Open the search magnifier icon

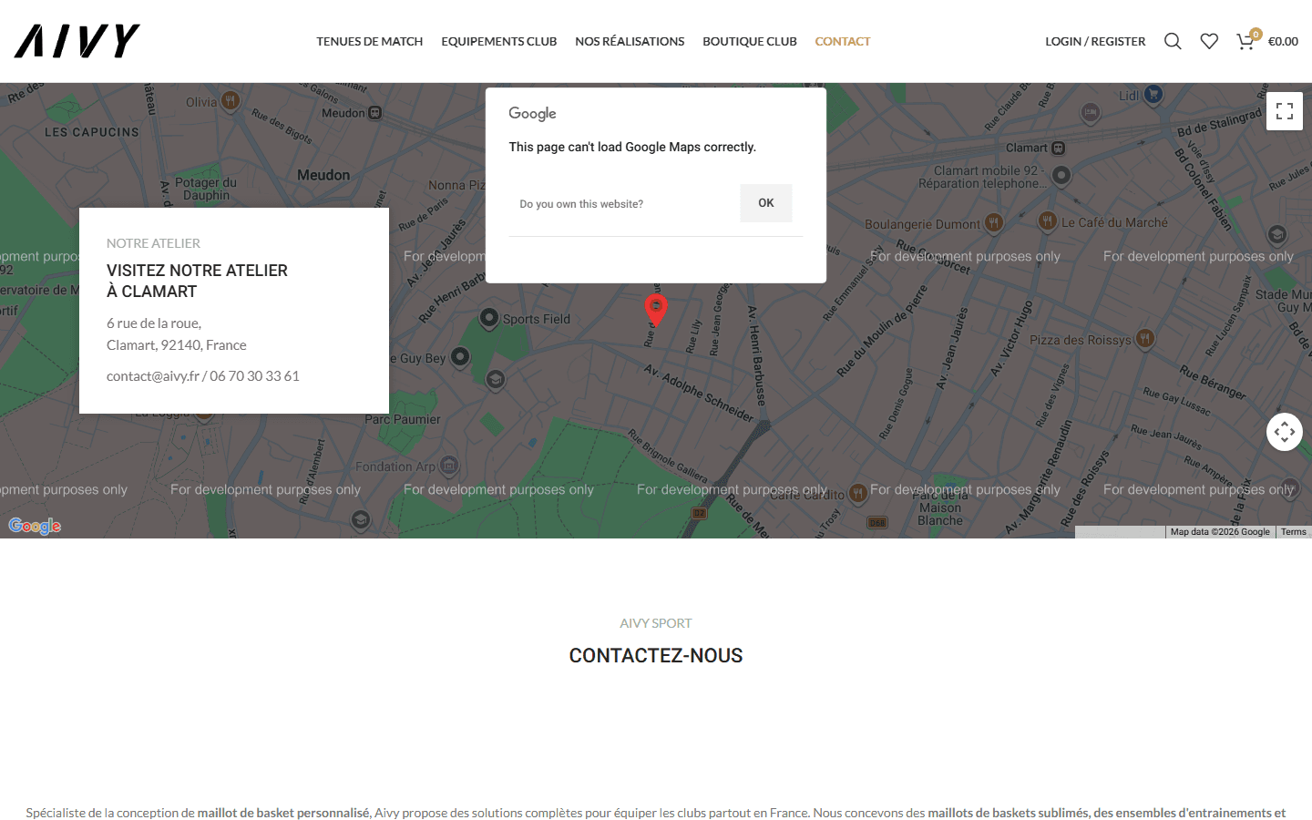point(1173,41)
